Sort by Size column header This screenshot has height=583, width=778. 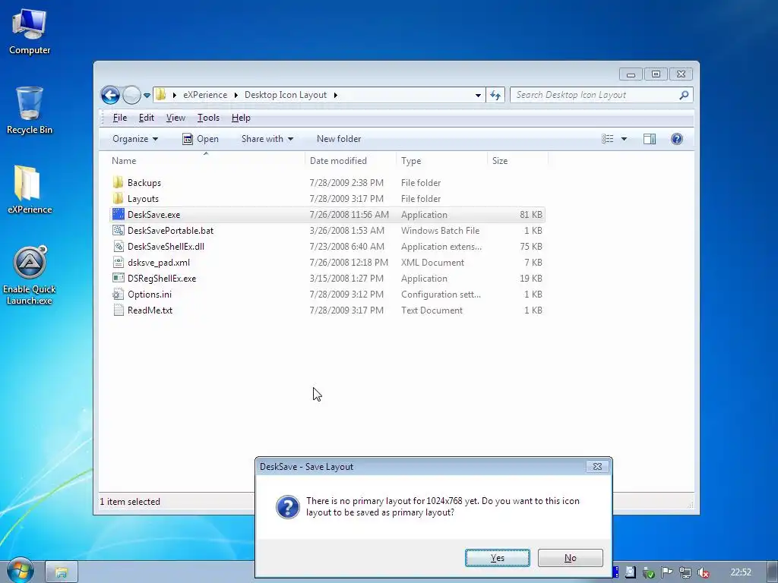517,161
